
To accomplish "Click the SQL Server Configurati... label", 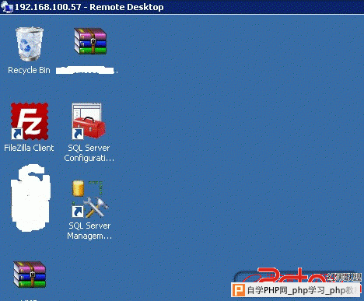I will tap(89, 153).
